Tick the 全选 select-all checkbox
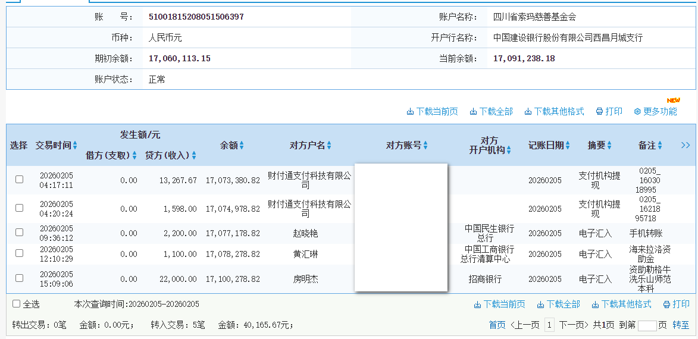 coord(17,304)
